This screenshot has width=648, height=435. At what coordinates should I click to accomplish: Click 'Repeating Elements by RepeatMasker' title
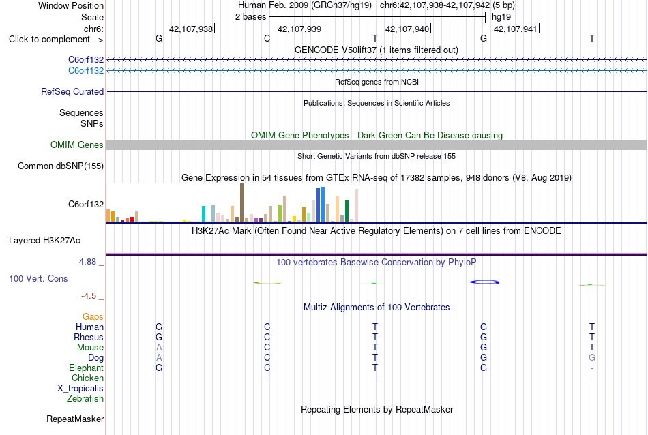point(377,409)
